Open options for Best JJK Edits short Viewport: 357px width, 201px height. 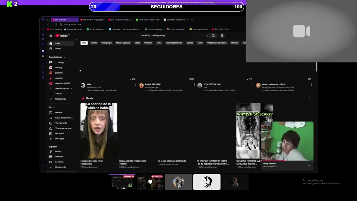click(154, 162)
